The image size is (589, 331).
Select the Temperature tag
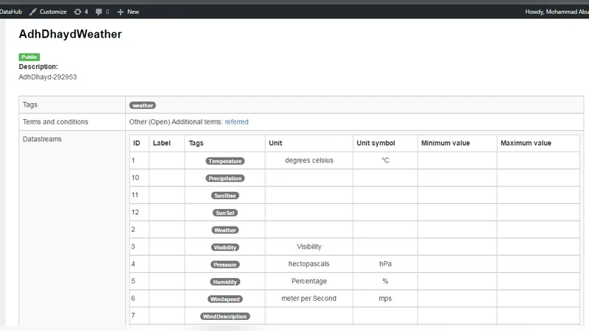coord(225,161)
